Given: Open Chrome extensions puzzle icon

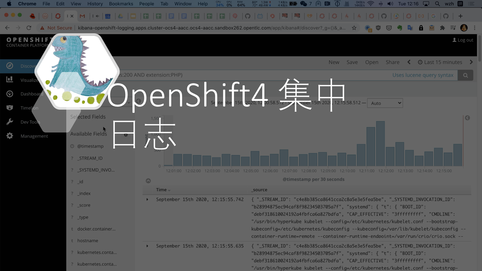Looking at the screenshot, I should click(442, 28).
